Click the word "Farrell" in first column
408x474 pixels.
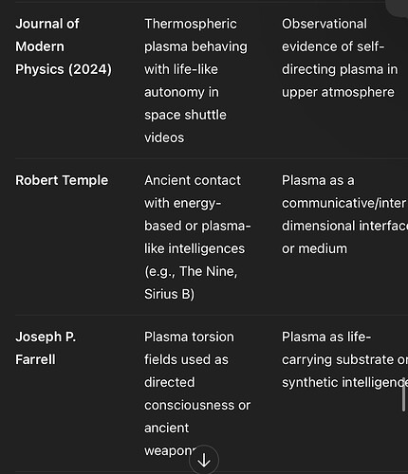click(35, 359)
